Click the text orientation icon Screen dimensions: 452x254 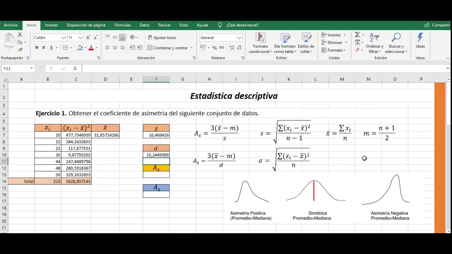[x=133, y=37]
